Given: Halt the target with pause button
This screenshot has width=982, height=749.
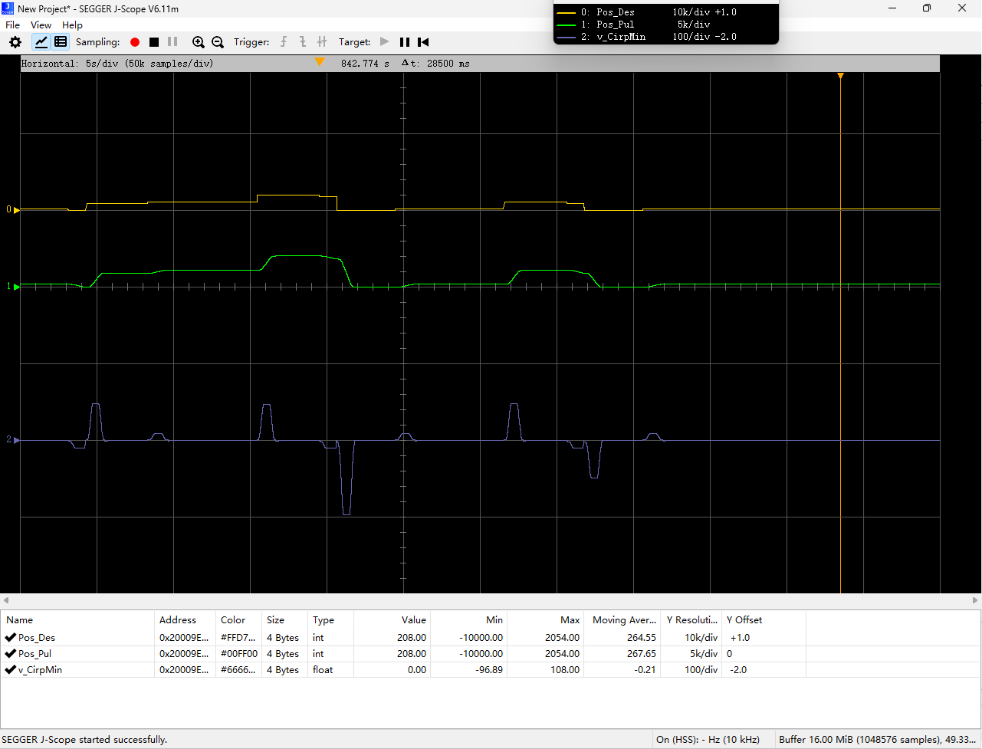Looking at the screenshot, I should (x=405, y=42).
